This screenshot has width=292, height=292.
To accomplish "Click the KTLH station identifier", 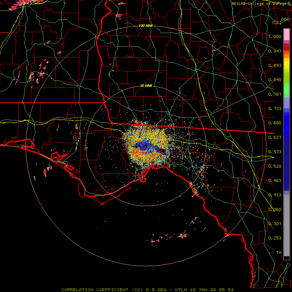I will point(181,290).
